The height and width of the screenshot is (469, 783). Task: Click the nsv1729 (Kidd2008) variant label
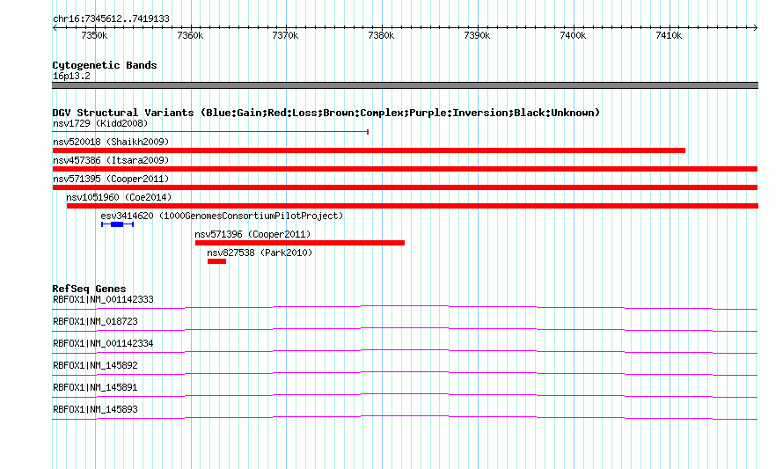pos(100,123)
